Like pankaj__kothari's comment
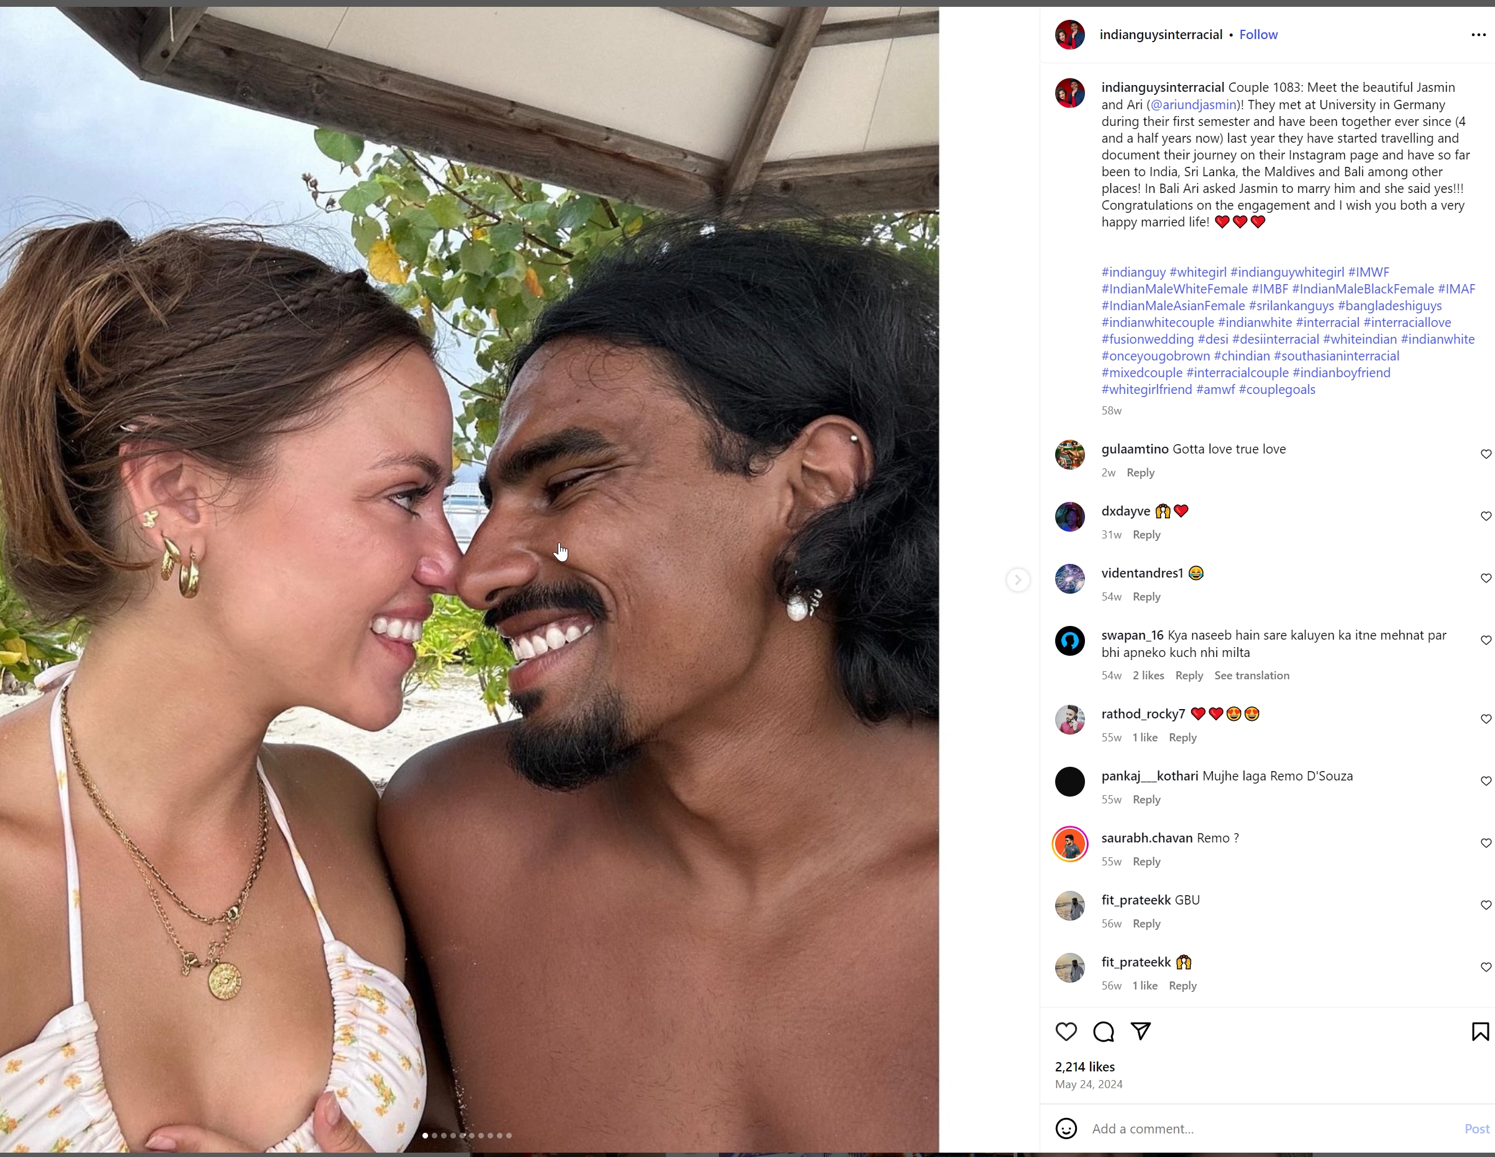The height and width of the screenshot is (1157, 1495). click(1486, 781)
